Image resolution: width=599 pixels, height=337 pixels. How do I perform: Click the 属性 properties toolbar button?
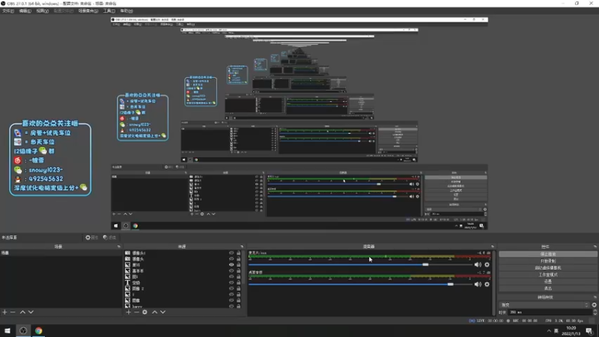tap(91, 237)
